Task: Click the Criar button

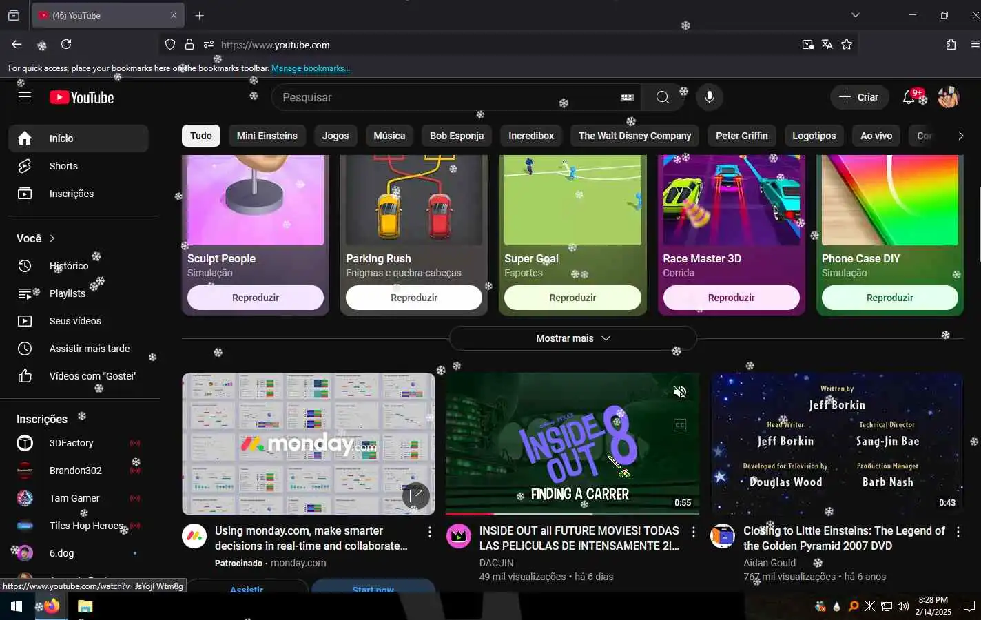Action: (x=859, y=97)
